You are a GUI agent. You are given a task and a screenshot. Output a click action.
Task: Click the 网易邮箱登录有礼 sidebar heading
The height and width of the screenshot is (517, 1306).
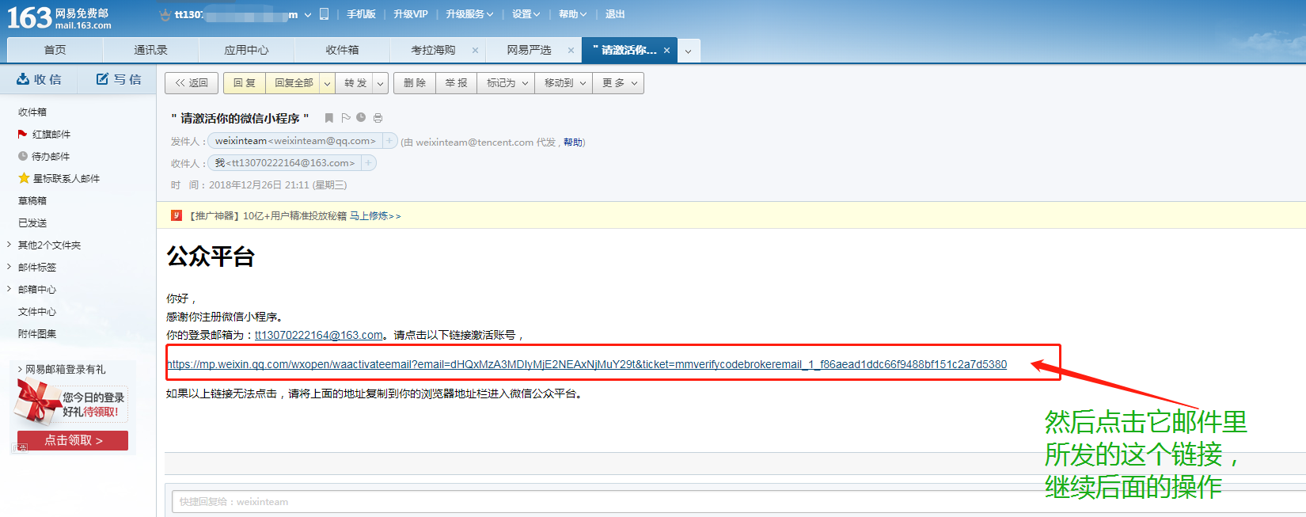65,369
